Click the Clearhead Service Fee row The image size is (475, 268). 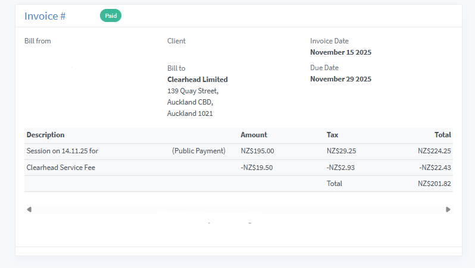pyautogui.click(x=61, y=168)
